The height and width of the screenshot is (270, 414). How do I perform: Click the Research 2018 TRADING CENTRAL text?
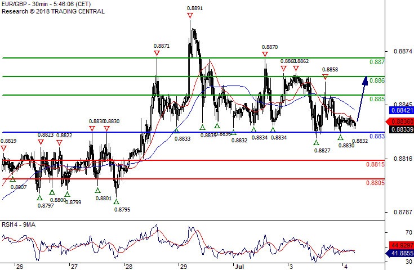point(53,11)
